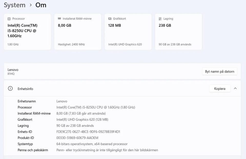Open the 8,00 GB RAM card
The image size is (246, 159).
(x=78, y=32)
